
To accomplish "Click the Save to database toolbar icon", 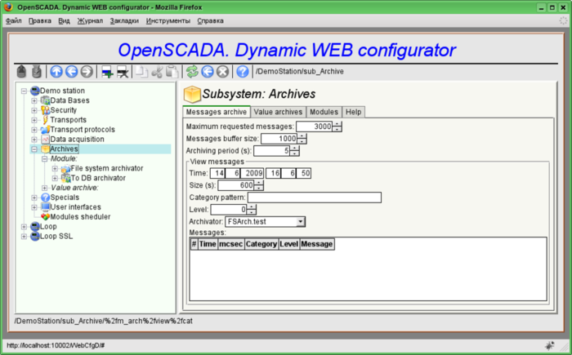I will 37,72.
